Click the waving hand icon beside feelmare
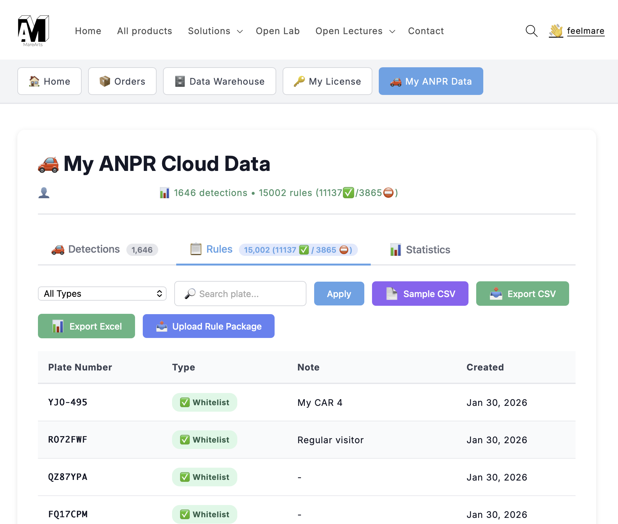The height and width of the screenshot is (524, 618). point(556,31)
